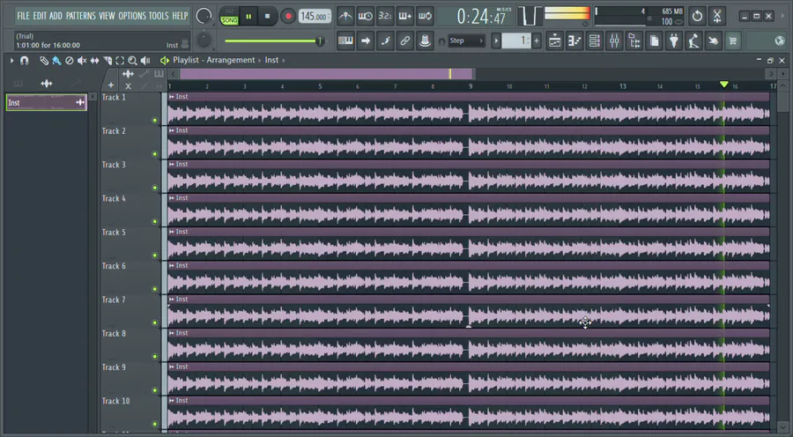Toggle step editing mode icon

tap(385, 41)
